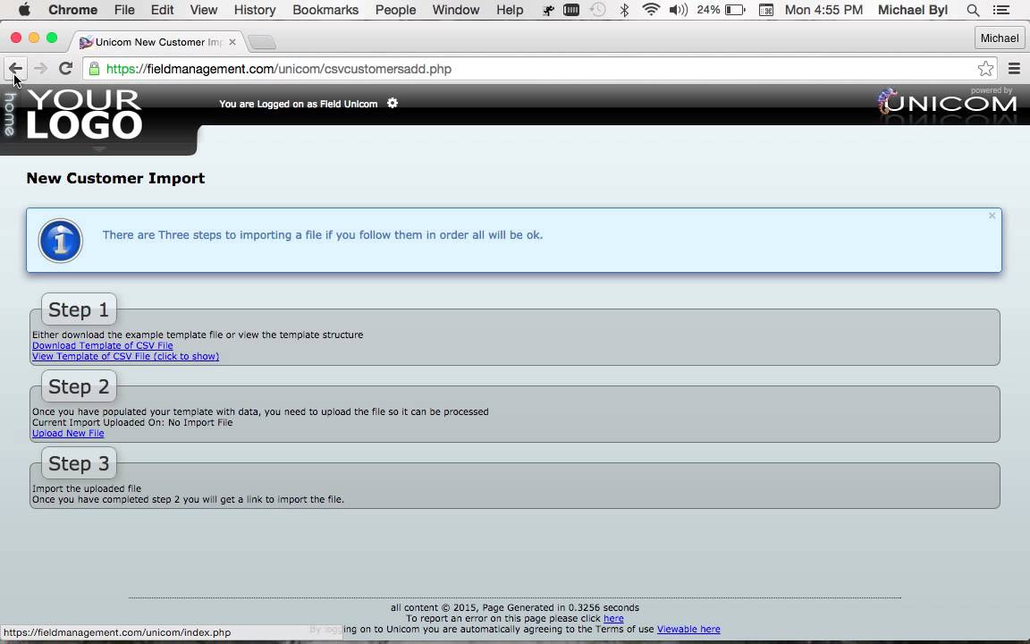Open the Window menu
Image resolution: width=1030 pixels, height=644 pixels.
point(456,10)
